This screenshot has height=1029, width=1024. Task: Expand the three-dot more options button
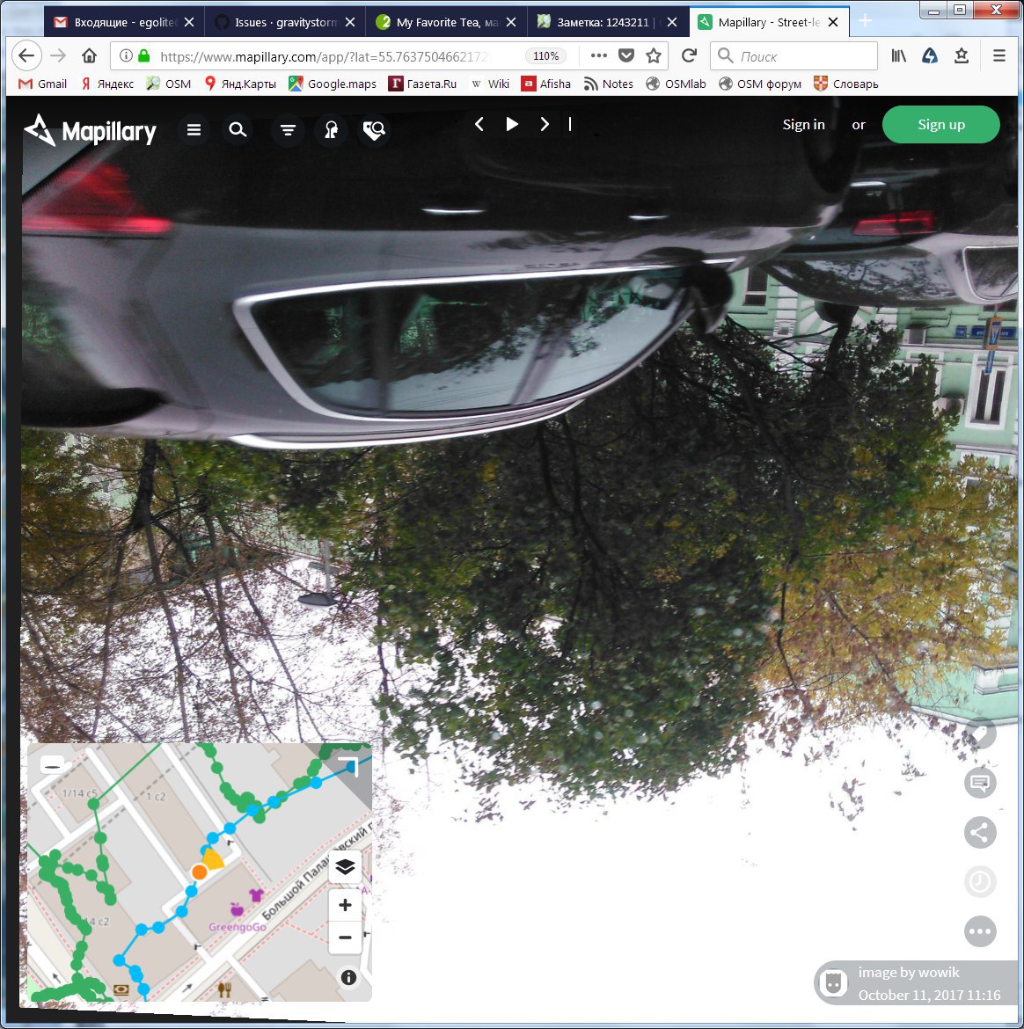(980, 930)
